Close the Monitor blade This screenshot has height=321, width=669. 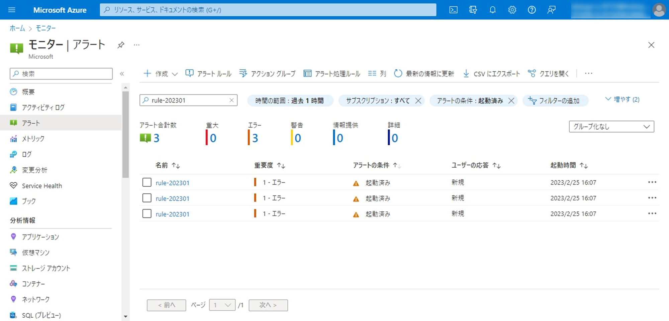651,45
